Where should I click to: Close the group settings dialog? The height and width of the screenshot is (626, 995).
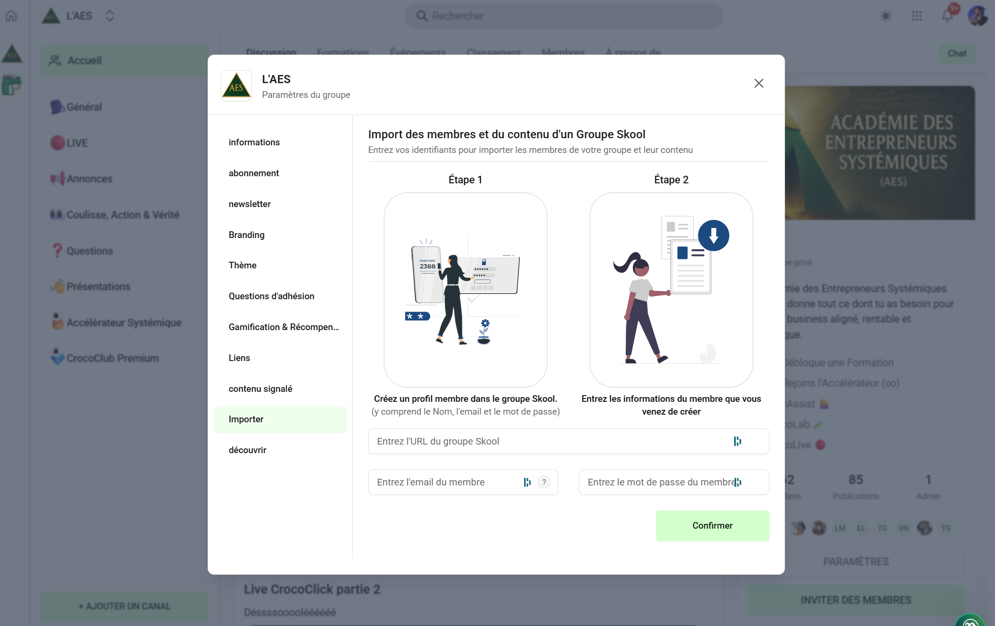(759, 84)
